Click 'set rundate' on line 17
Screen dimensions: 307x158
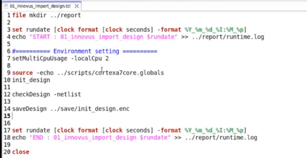(x=31, y=130)
